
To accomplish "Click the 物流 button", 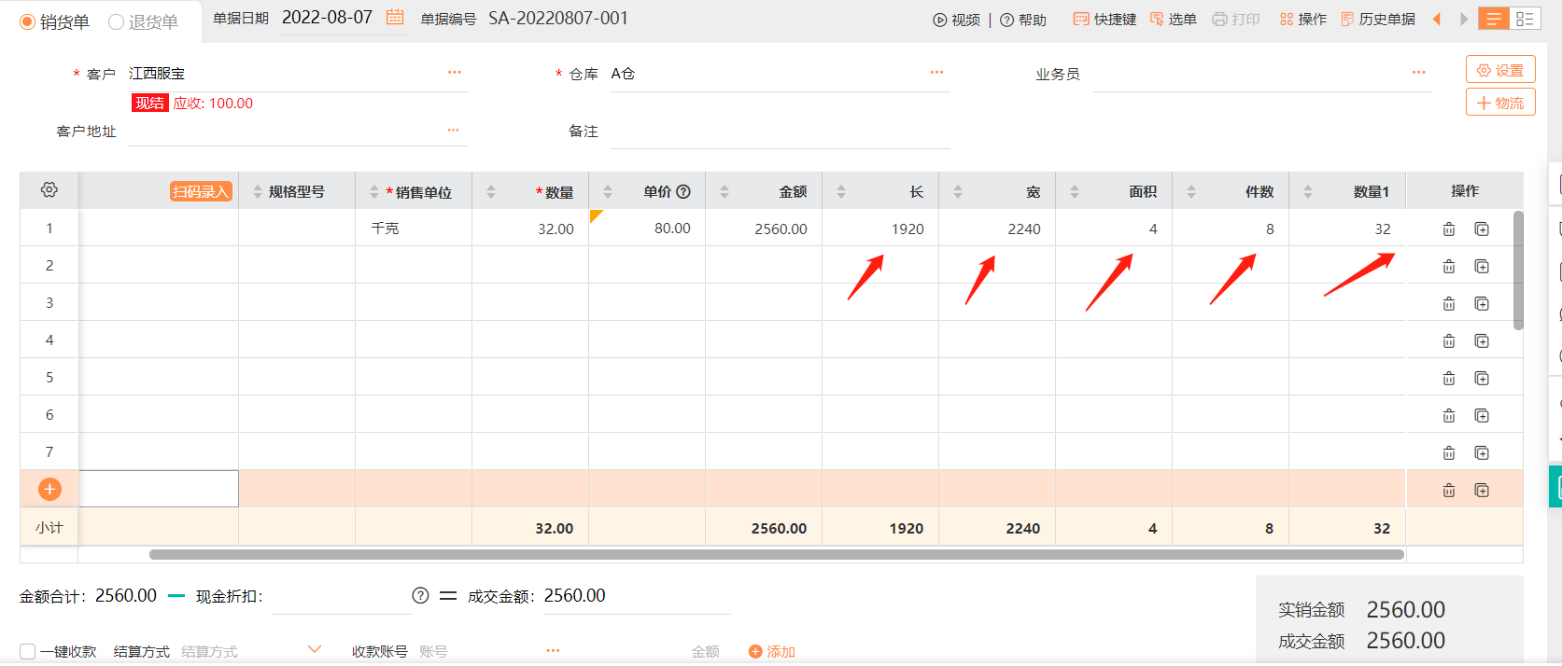I will [1500, 103].
